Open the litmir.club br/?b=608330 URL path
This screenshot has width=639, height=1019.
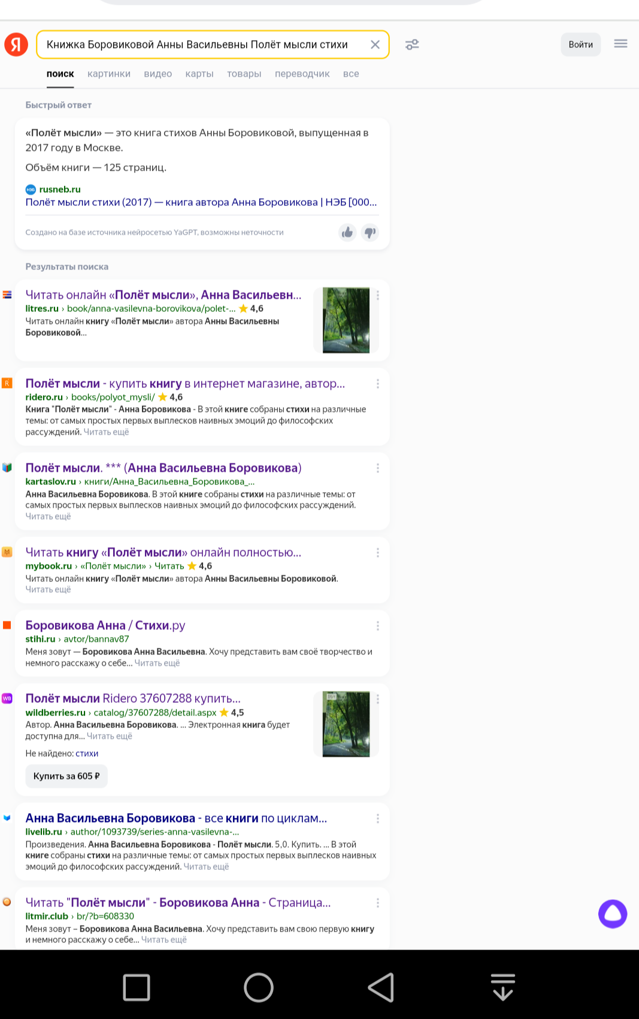(105, 916)
